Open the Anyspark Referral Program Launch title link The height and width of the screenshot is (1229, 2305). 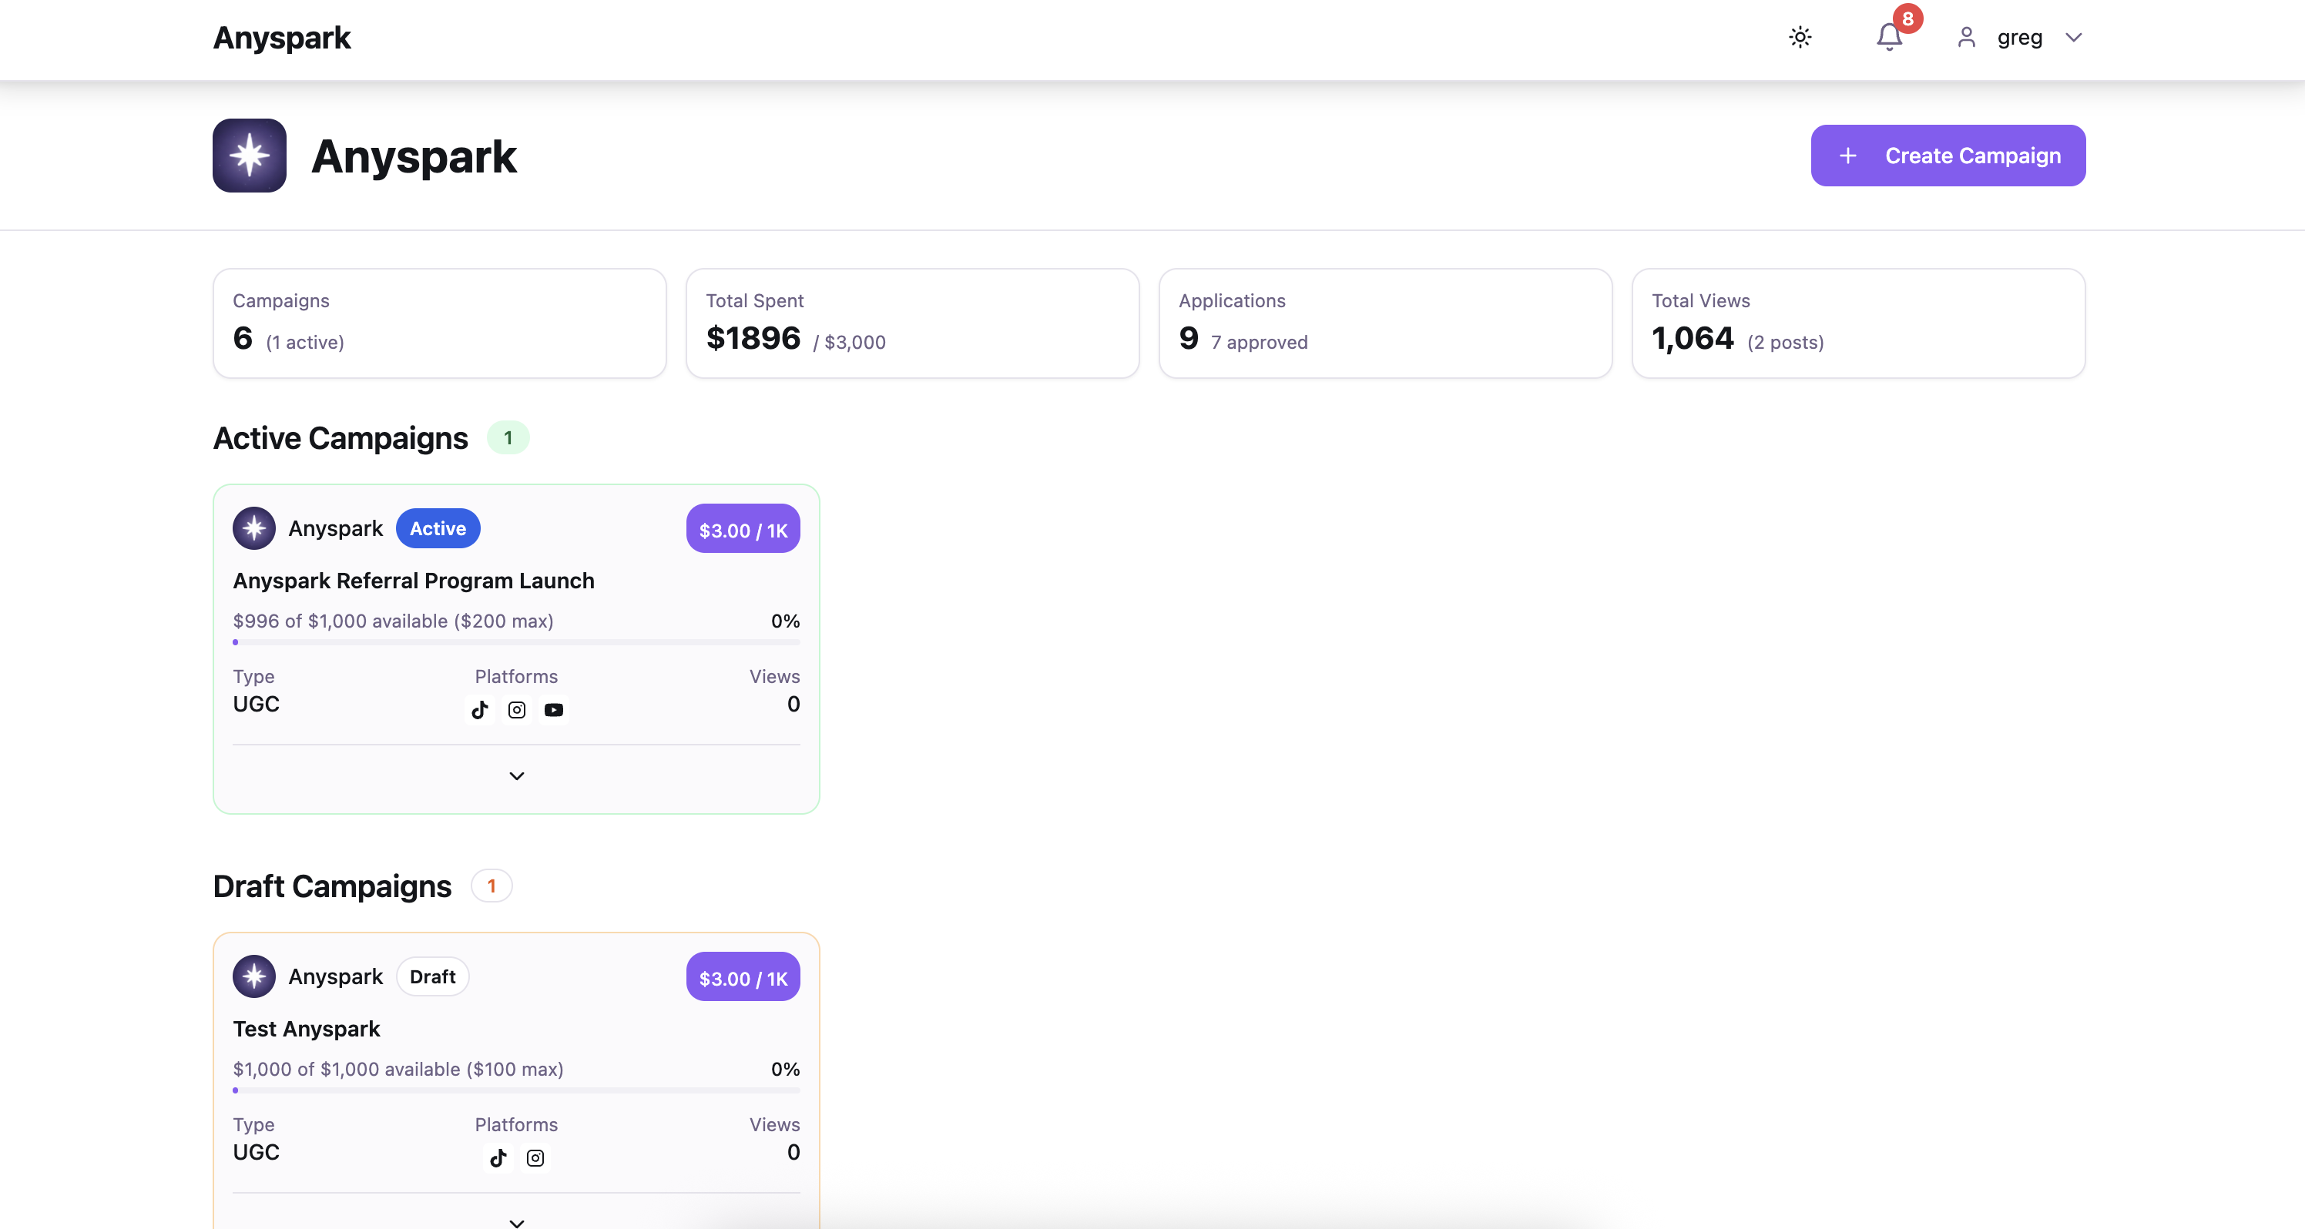tap(414, 580)
